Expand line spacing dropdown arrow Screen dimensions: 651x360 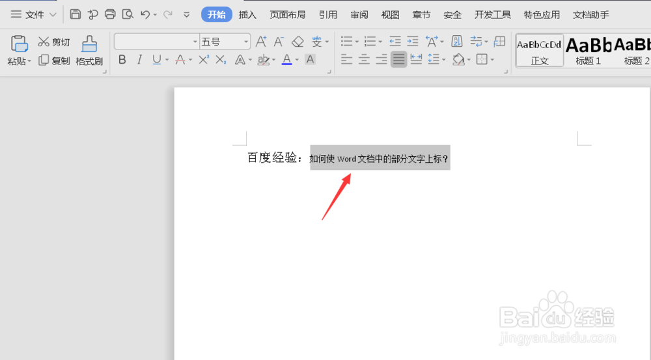pyautogui.click(x=444, y=60)
